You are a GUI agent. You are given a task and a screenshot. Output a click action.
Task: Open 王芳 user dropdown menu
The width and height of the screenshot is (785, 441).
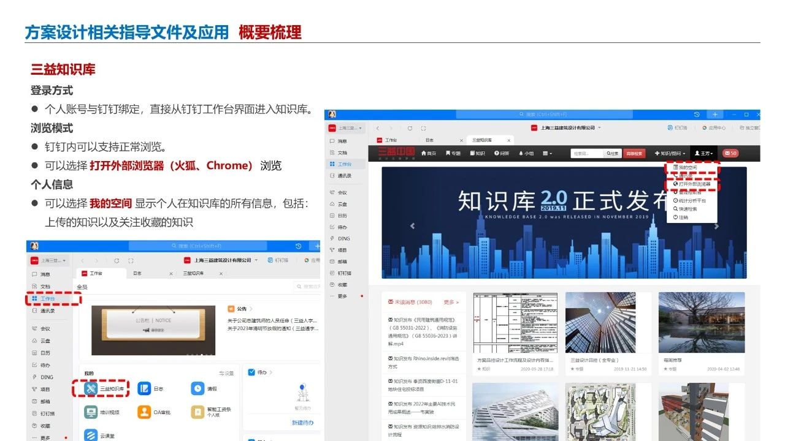click(704, 153)
